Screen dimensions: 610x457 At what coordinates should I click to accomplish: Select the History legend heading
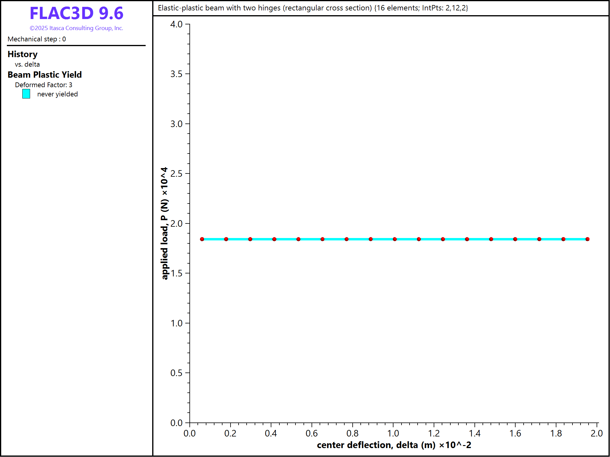23,54
